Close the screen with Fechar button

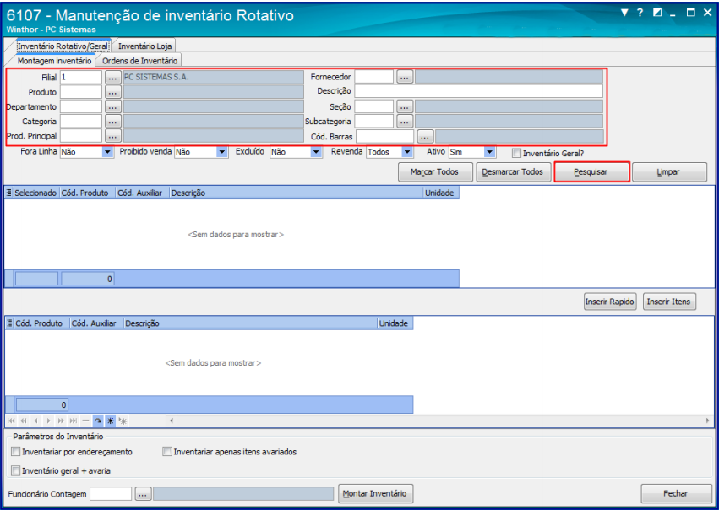675,493
